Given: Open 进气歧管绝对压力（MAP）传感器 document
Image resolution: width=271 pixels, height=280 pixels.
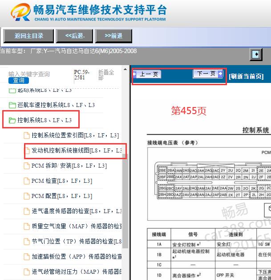Looking at the screenshot, I should click(77, 272).
